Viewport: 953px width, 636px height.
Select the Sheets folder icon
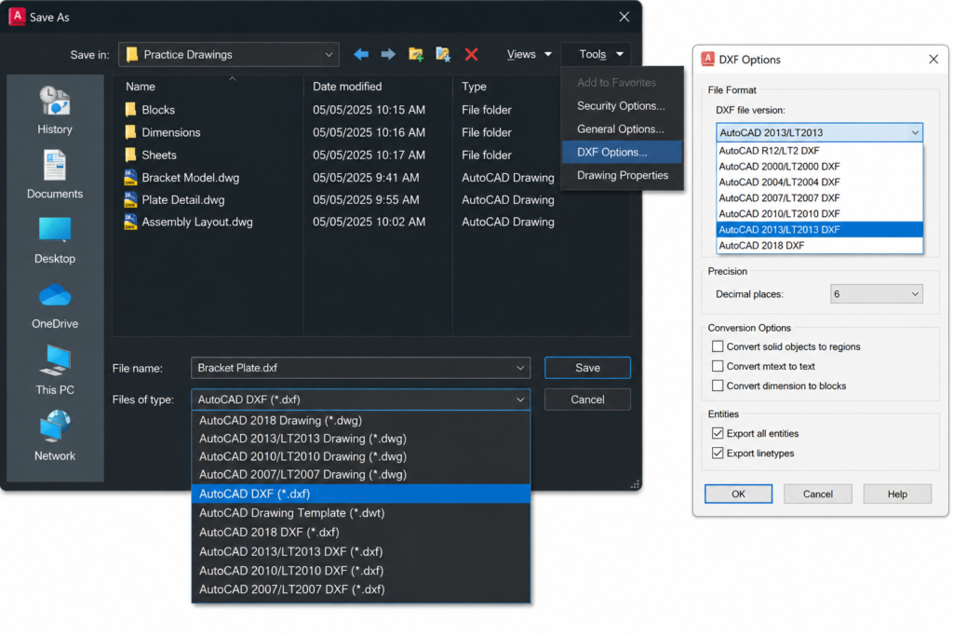pyautogui.click(x=130, y=155)
